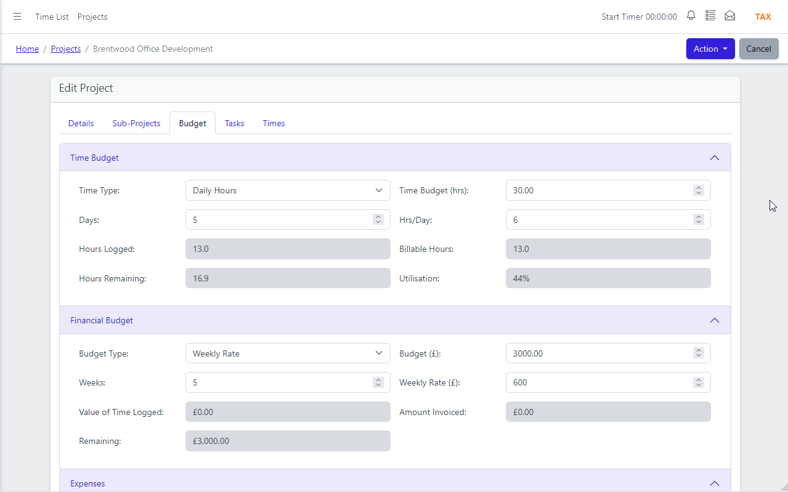Go to Home via breadcrumb
This screenshot has width=788, height=492.
[27, 49]
